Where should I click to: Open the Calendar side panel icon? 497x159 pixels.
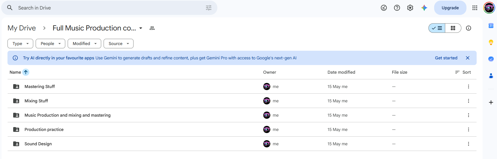[x=491, y=26]
